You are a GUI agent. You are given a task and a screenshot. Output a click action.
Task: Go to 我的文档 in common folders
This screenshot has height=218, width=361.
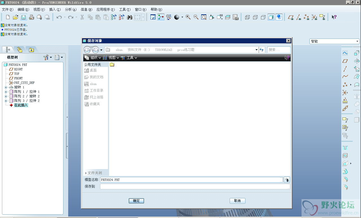(94, 77)
